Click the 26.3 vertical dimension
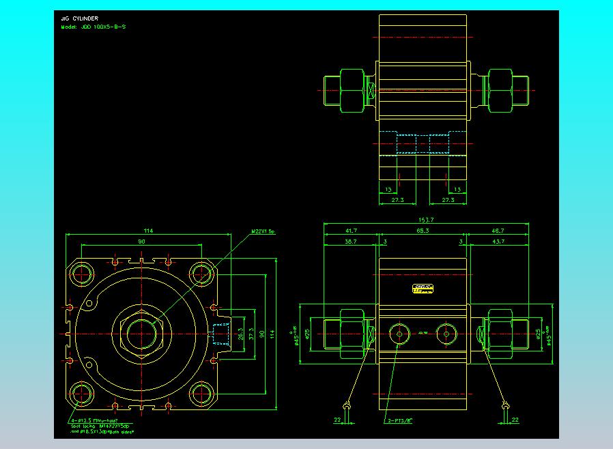Image resolution: width=613 pixels, height=449 pixels. 241,334
